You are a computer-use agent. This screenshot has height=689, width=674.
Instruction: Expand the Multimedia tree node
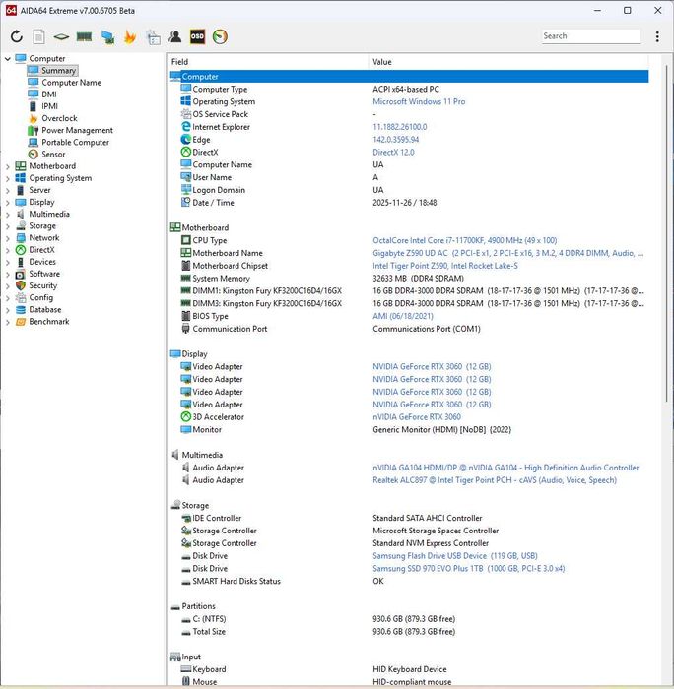8,214
